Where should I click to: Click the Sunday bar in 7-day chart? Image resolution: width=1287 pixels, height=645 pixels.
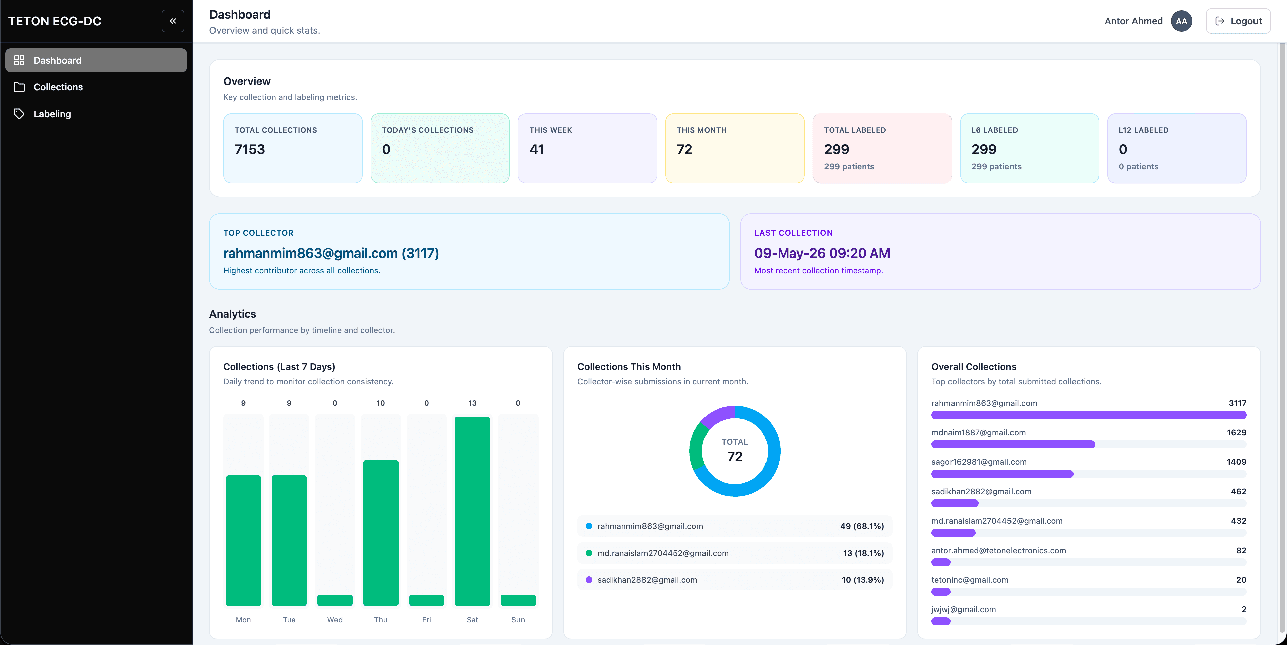click(x=518, y=600)
